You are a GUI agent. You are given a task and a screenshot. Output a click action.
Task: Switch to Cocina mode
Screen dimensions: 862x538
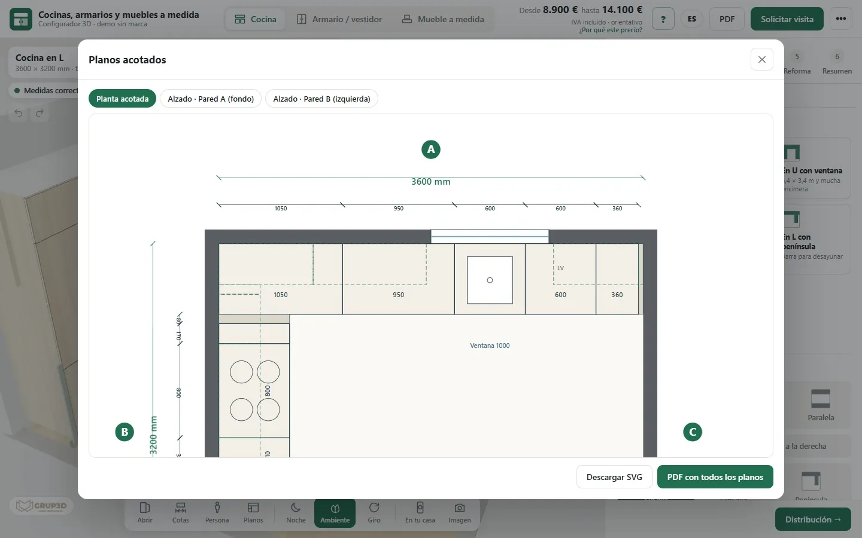point(256,19)
